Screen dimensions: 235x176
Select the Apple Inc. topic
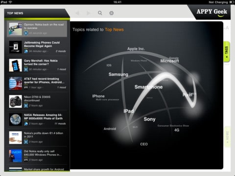pos(136,49)
